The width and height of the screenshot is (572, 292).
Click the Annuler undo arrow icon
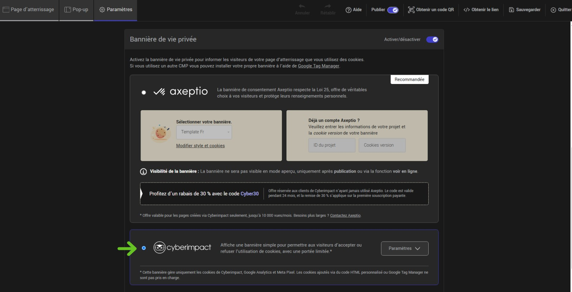pyautogui.click(x=302, y=6)
